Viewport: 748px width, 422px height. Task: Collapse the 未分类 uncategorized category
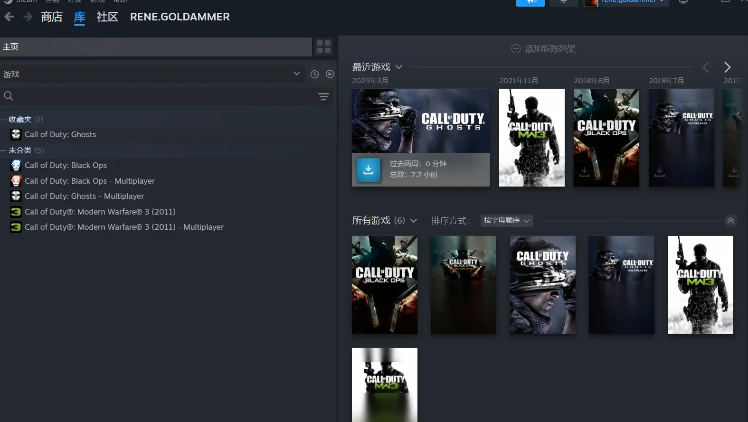click(x=3, y=150)
